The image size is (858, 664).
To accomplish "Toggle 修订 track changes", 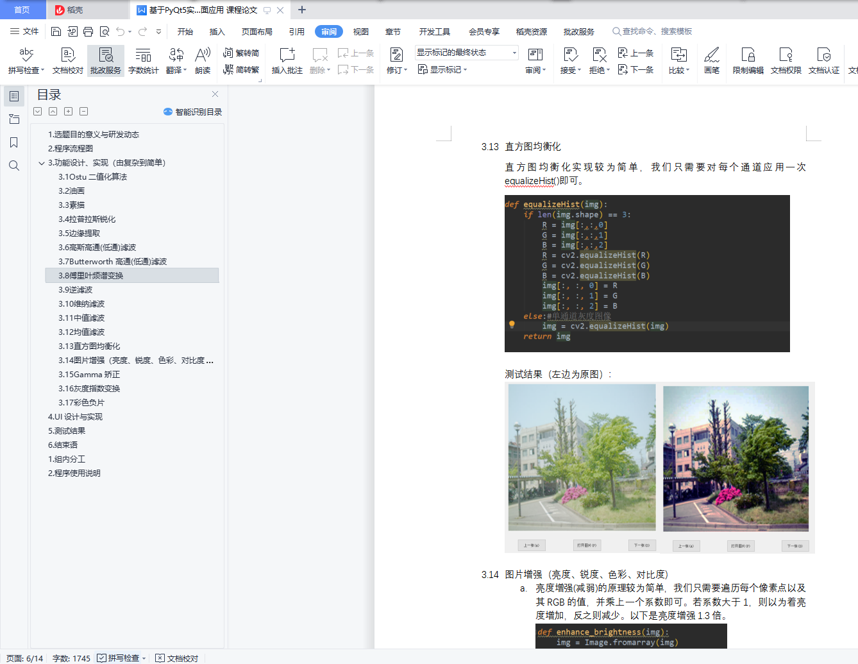I will [397, 61].
